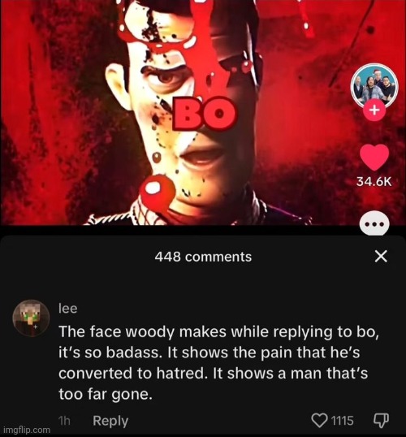Tap the 1115 comment likes count
Screen dimensions: 406x437
[x=342, y=420]
